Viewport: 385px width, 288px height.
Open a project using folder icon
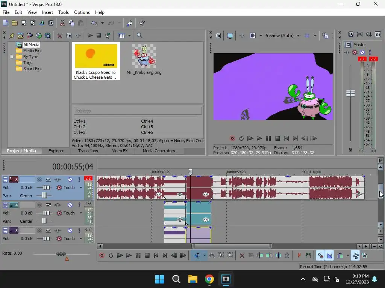pyautogui.click(x=15, y=23)
